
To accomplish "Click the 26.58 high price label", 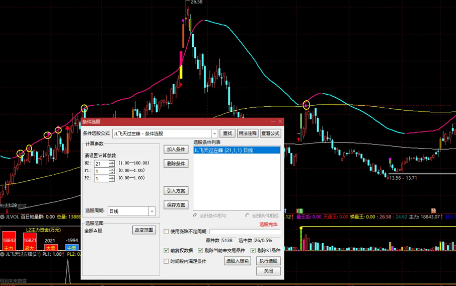I will 197,2.
